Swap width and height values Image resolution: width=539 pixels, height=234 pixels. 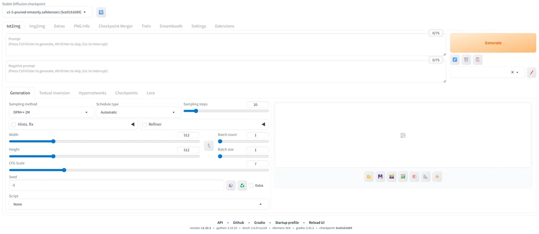point(209,146)
